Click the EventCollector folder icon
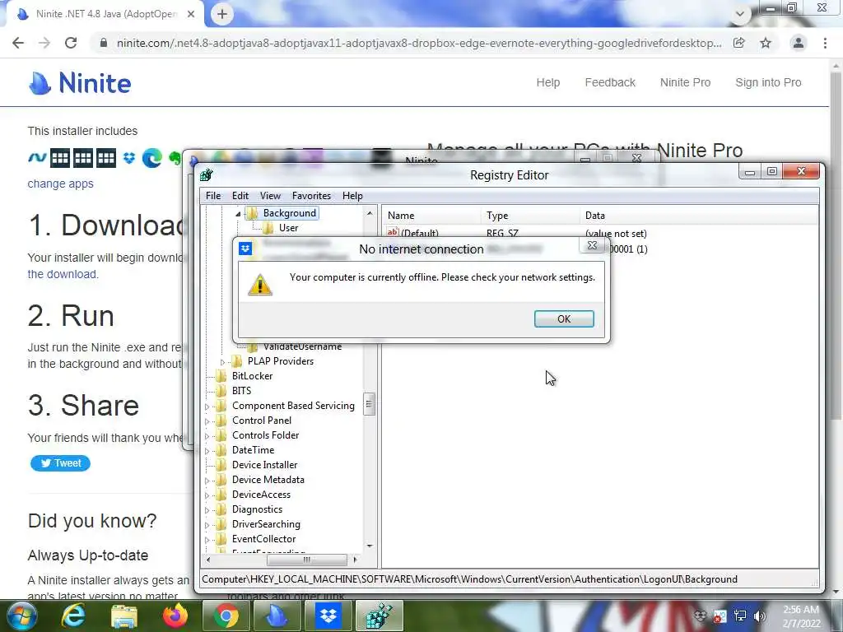Screen dimensions: 843x632 click(221, 538)
